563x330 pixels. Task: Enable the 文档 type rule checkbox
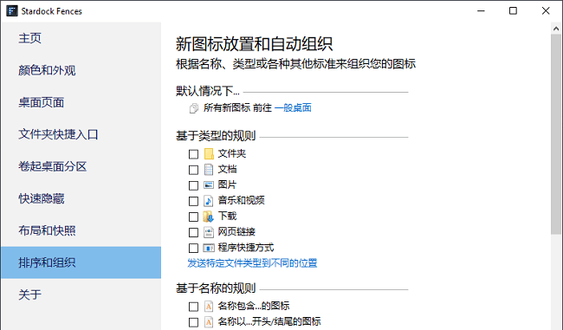[x=193, y=170]
